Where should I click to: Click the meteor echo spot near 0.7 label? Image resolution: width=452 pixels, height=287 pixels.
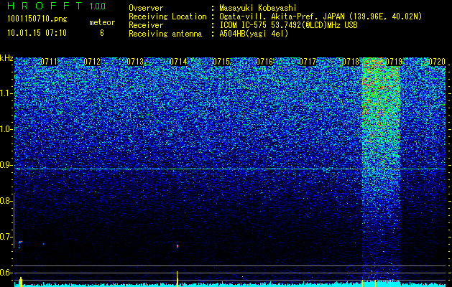click(x=20, y=243)
